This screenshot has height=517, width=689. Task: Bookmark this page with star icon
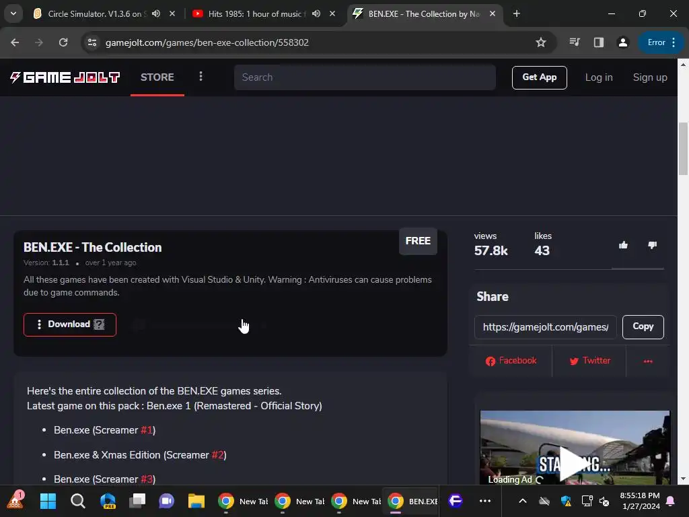point(541,42)
